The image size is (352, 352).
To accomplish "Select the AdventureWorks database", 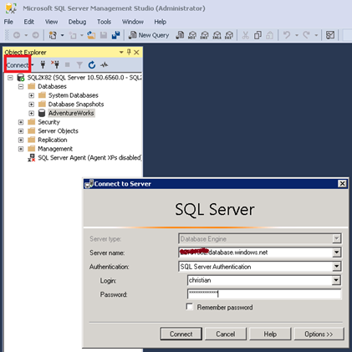I will pyautogui.click(x=71, y=113).
